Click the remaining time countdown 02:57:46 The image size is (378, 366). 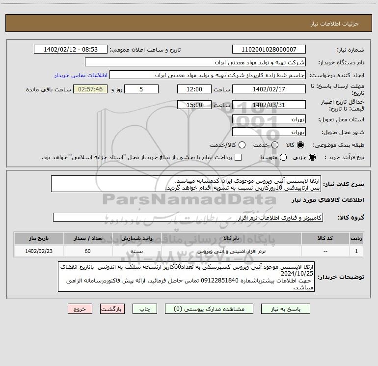90,89
